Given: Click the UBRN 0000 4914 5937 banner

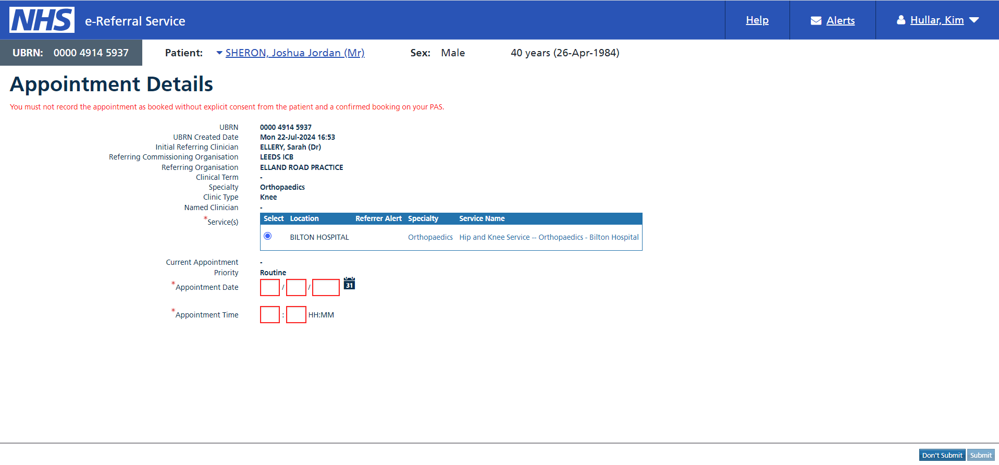Looking at the screenshot, I should [71, 53].
